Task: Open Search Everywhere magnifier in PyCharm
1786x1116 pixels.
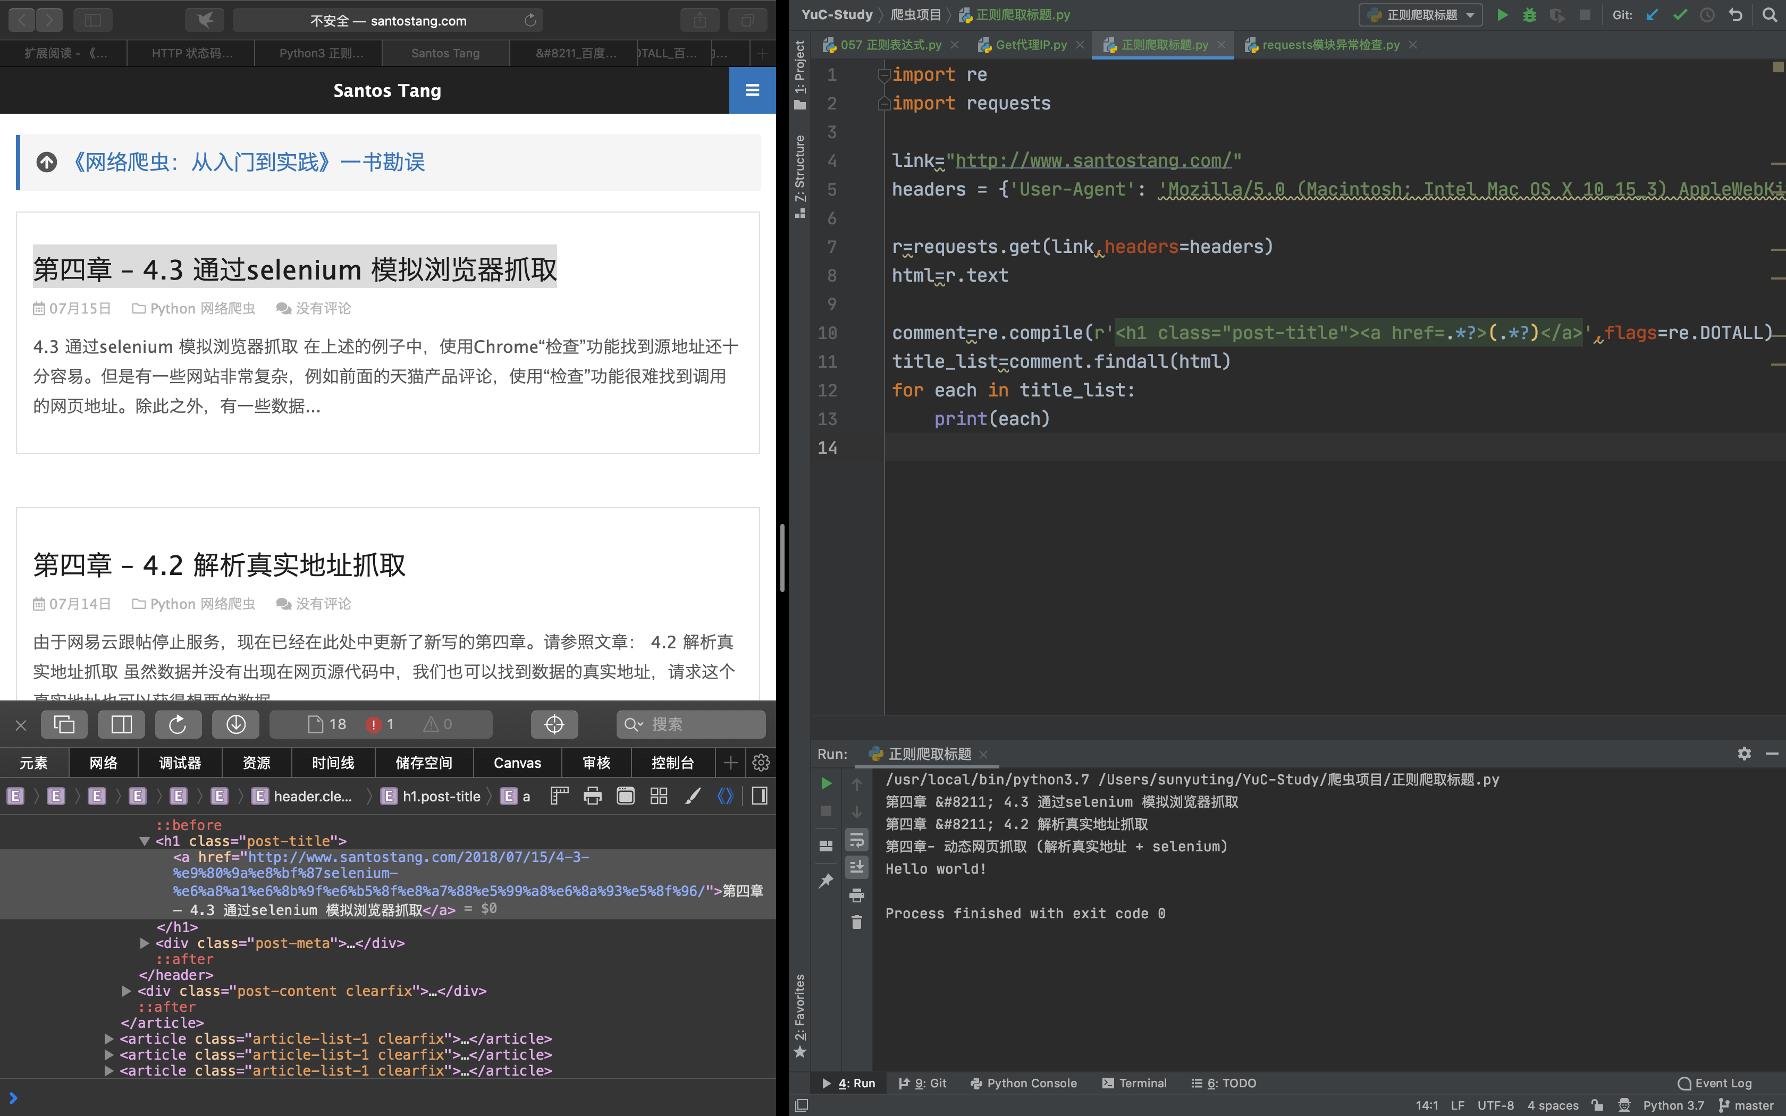Action: 1769,15
